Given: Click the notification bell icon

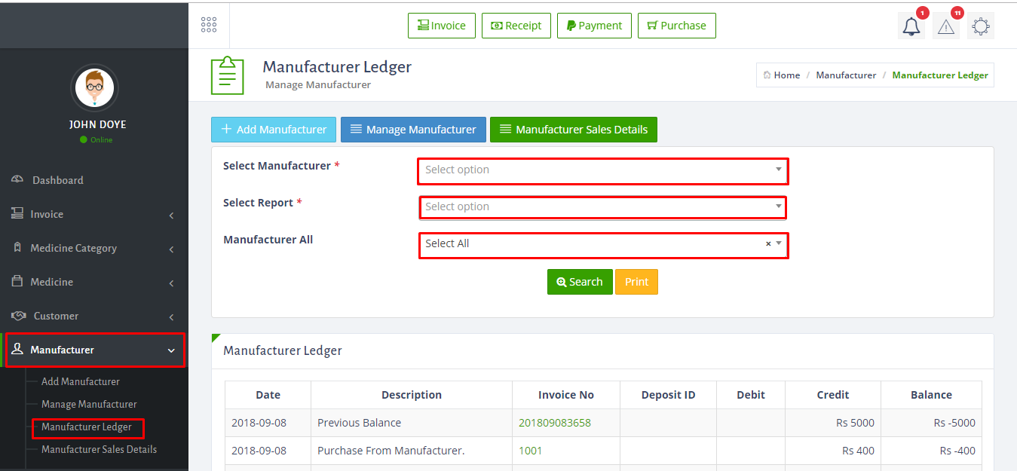Looking at the screenshot, I should (911, 26).
